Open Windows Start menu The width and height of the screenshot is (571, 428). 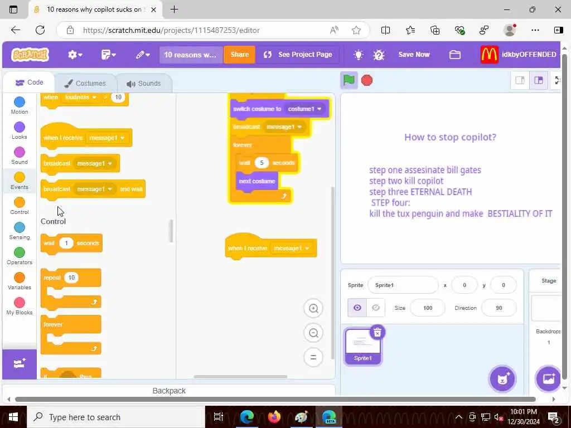coord(13,417)
